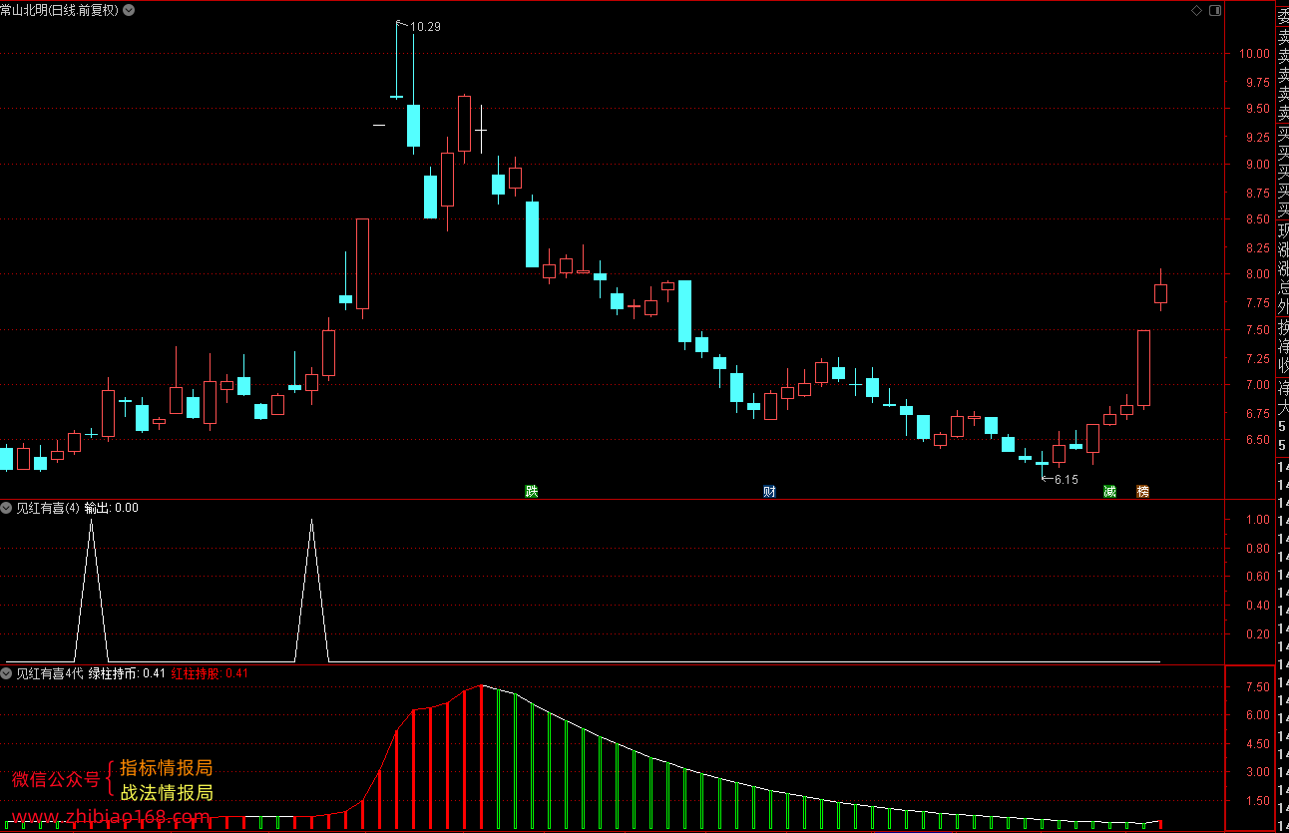Click 9.00 on the price axis
The width and height of the screenshot is (1289, 833).
[x=1257, y=165]
